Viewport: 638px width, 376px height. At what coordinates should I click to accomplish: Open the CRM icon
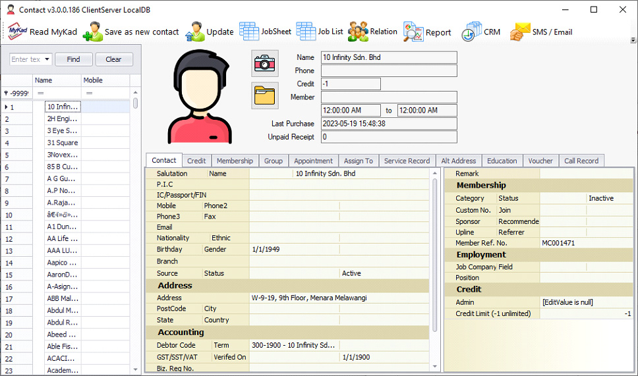472,32
